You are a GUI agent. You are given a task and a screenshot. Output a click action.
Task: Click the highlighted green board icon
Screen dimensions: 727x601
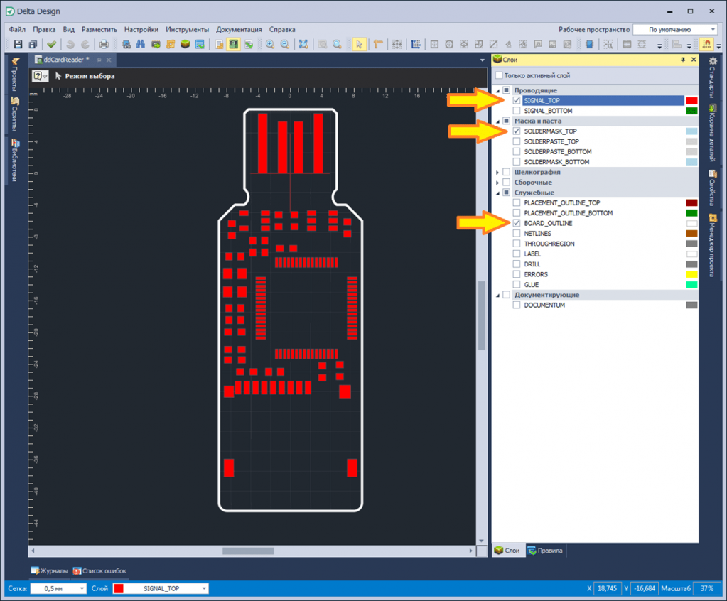233,45
